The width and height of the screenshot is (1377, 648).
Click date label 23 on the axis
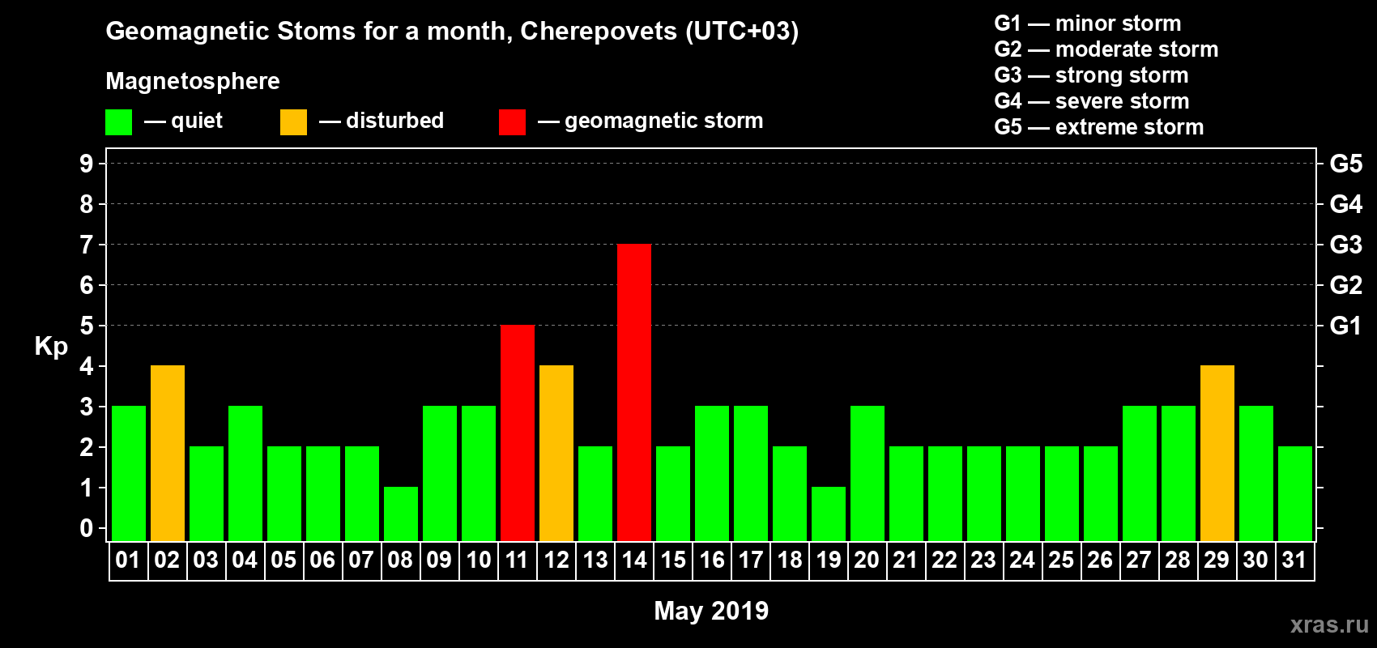click(x=983, y=560)
